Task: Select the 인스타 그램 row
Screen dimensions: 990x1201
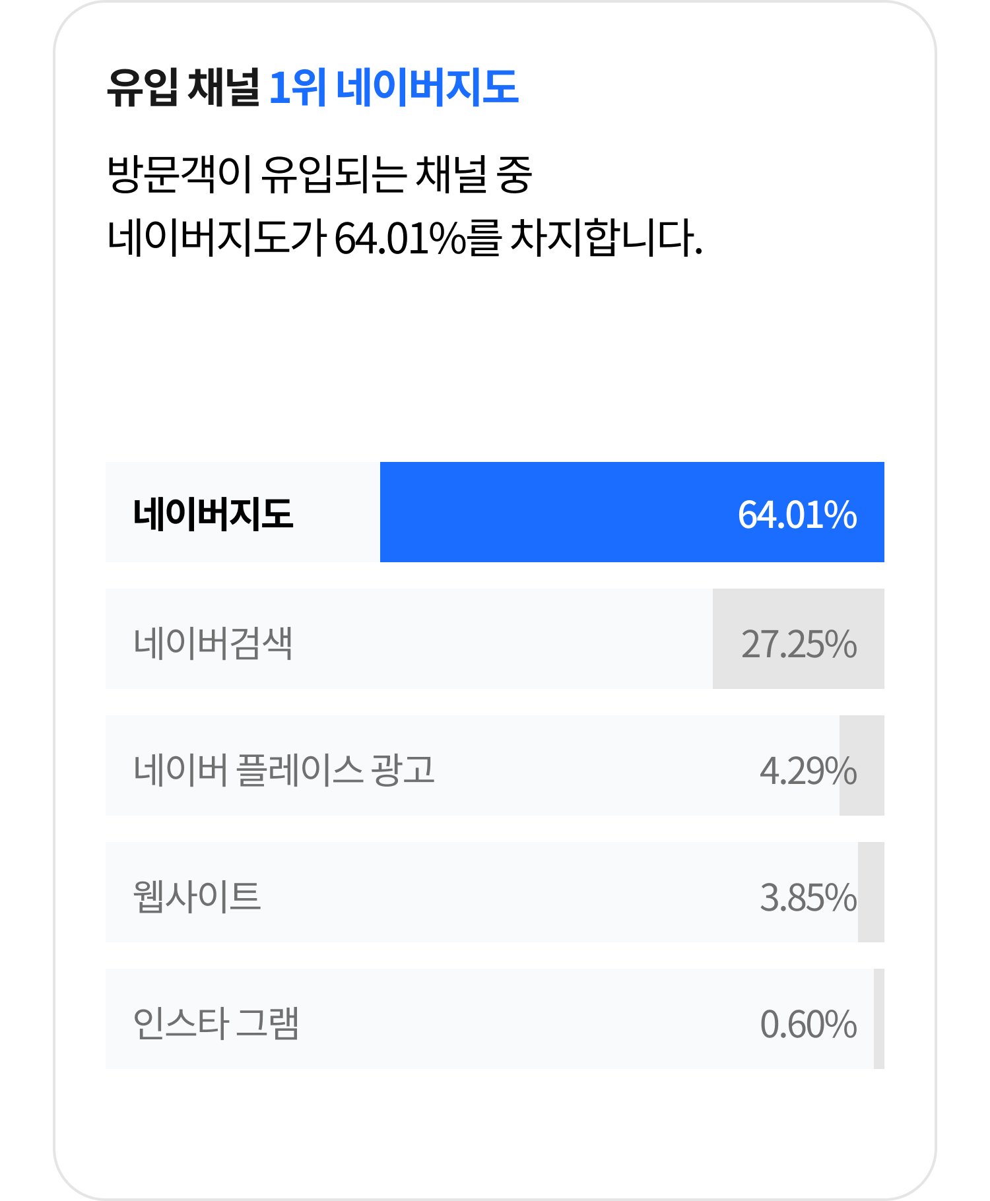Action: [495, 1019]
